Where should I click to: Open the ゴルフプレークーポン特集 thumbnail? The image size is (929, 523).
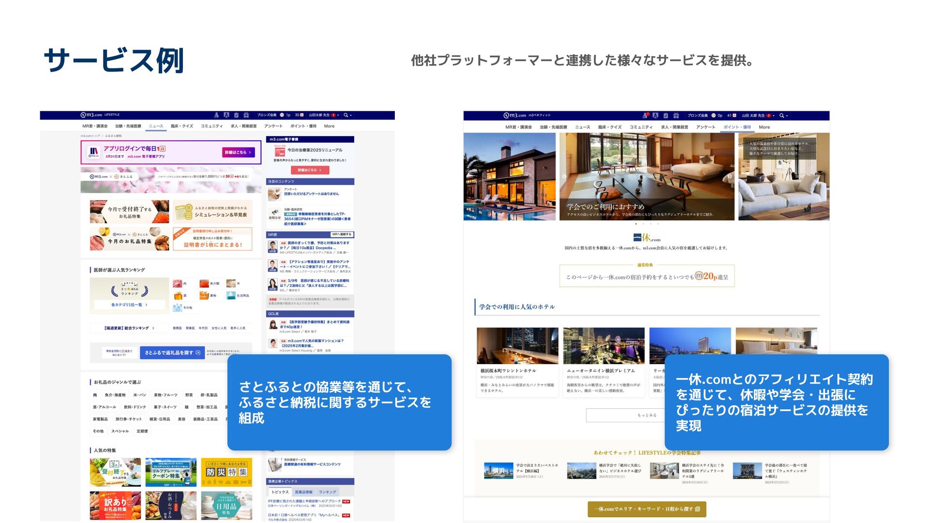(x=171, y=472)
